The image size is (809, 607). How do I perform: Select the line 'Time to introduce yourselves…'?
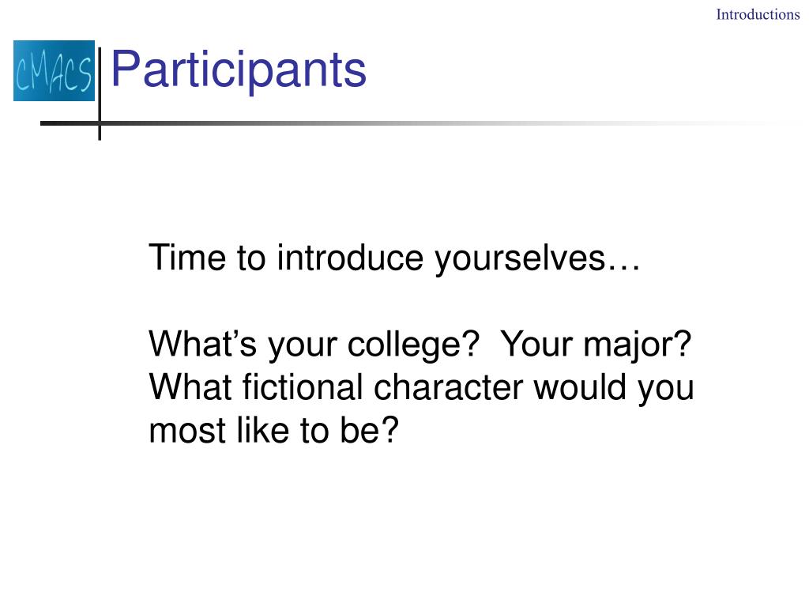pyautogui.click(x=395, y=258)
